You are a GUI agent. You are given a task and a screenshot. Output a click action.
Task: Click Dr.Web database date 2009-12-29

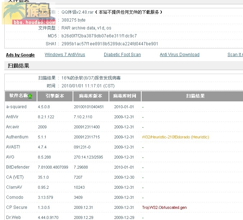(x=124, y=218)
